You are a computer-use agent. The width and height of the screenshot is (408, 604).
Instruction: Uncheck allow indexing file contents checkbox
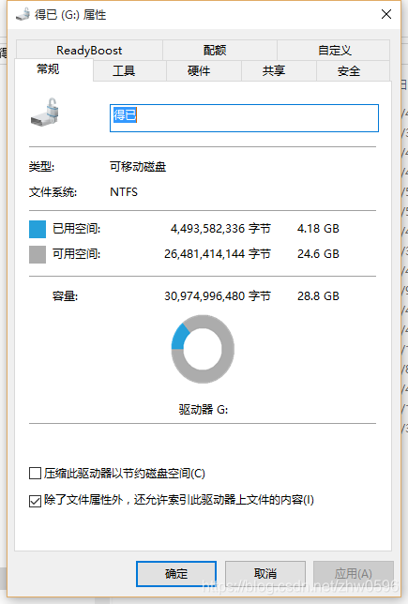pos(35,501)
